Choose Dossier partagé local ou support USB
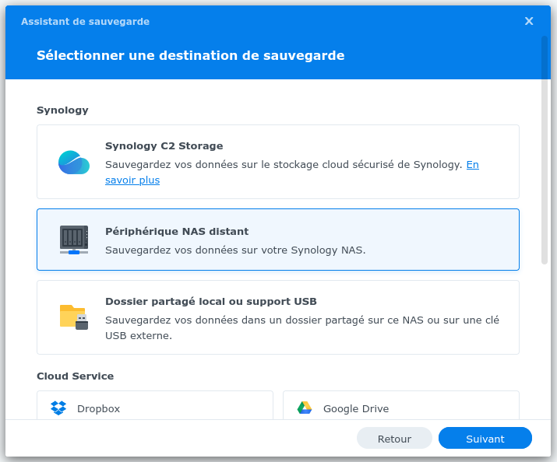Image resolution: width=557 pixels, height=462 pixels. pos(278,317)
